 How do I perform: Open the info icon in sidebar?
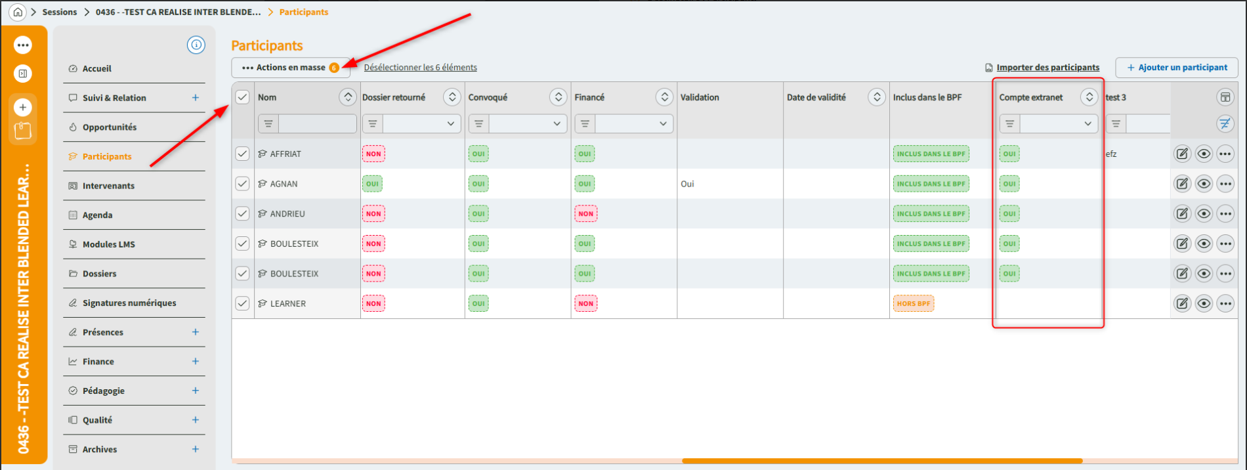[196, 45]
